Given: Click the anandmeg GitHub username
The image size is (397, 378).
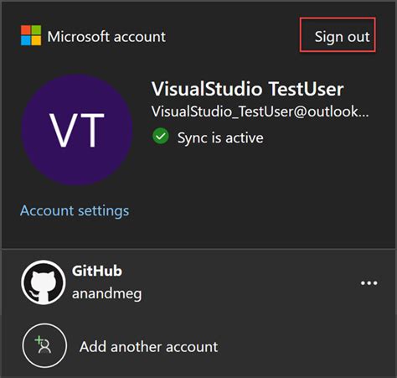Looking at the screenshot, I should coord(106,294).
